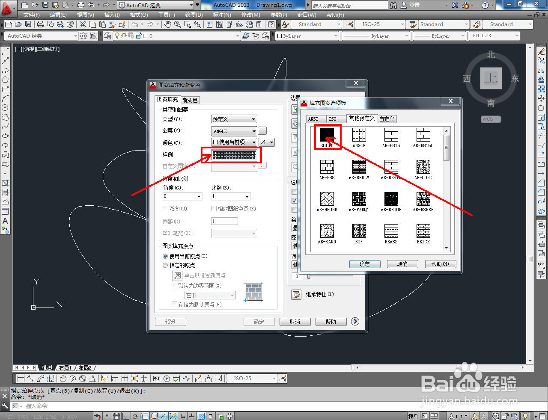Toggle Ortho mode in status bar
Screen dimensions: 548x420
pyautogui.click(x=126, y=416)
